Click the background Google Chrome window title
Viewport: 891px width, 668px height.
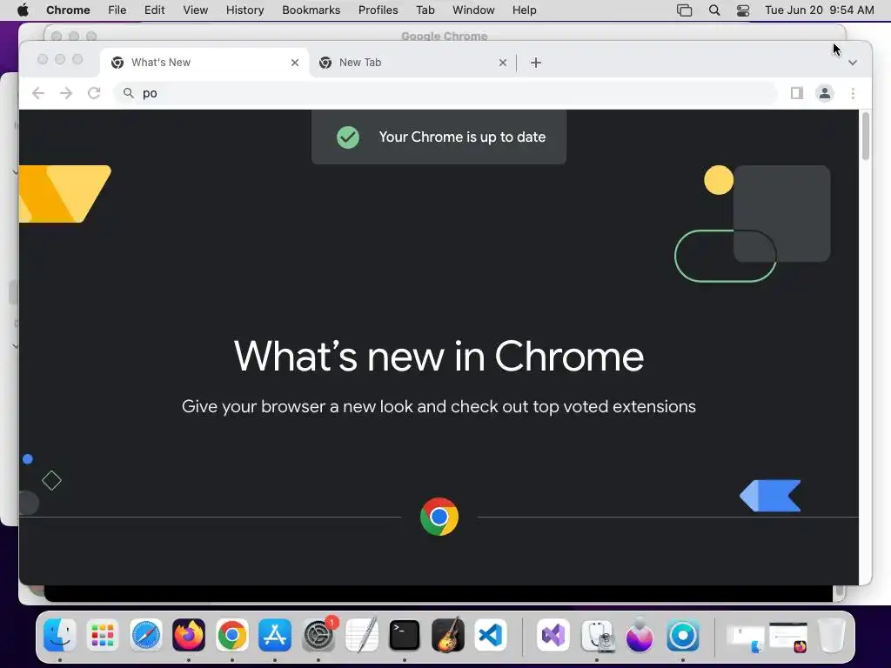[x=445, y=36]
